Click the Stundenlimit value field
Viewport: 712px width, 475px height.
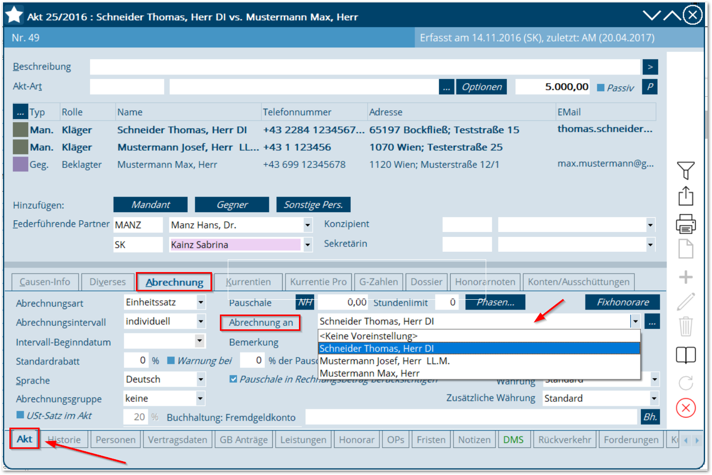pyautogui.click(x=447, y=302)
